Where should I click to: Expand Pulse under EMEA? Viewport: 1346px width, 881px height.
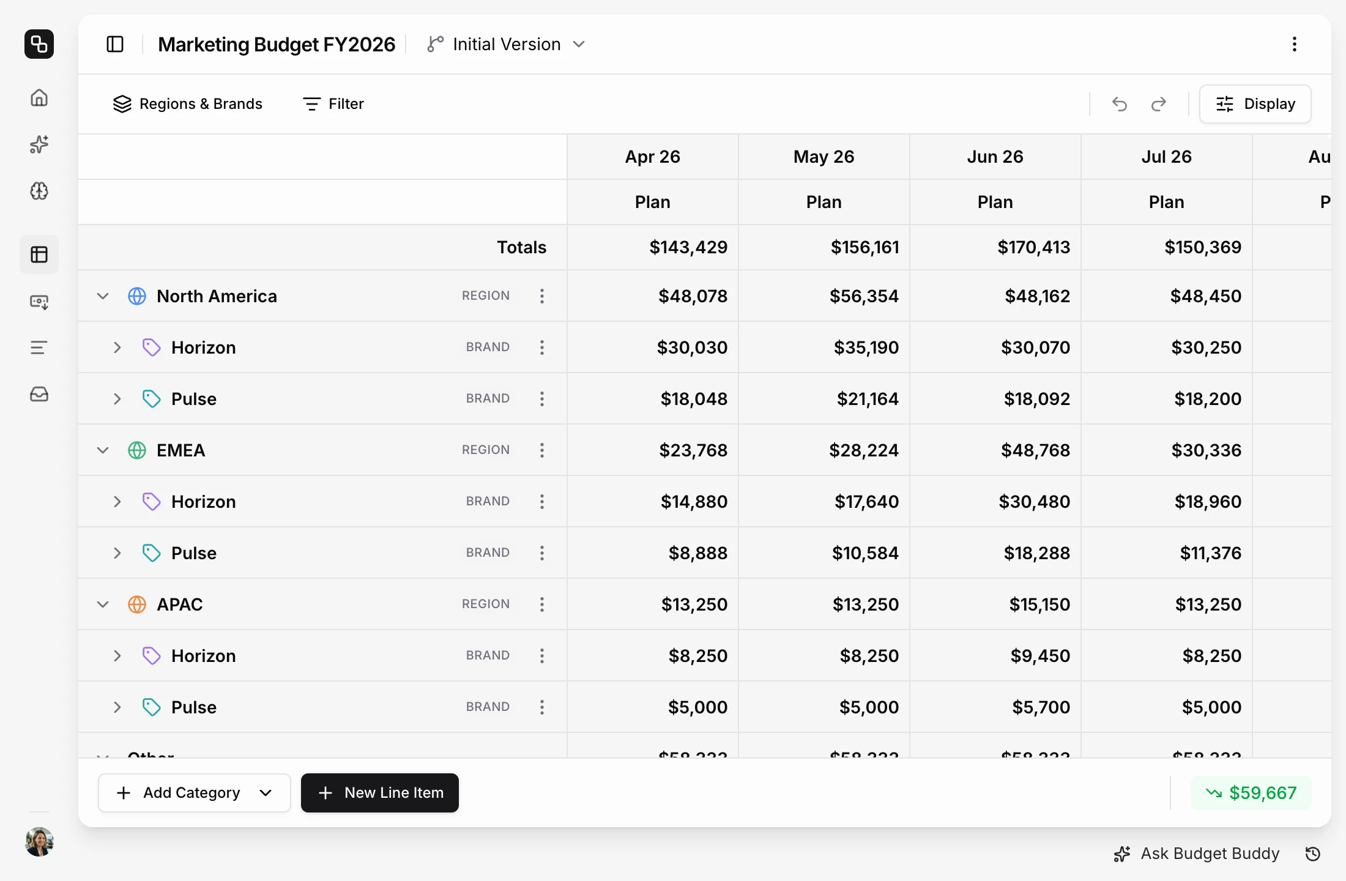[117, 553]
